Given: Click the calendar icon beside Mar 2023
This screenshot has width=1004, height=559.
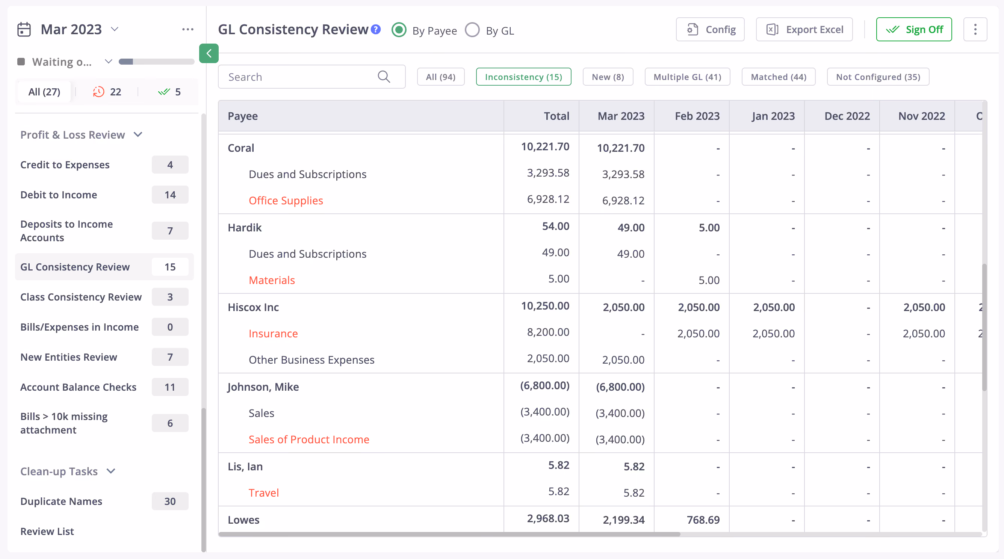Looking at the screenshot, I should pos(24,30).
